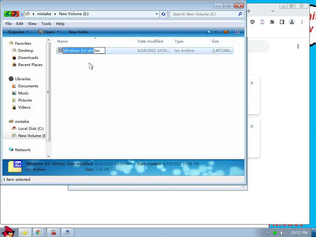This screenshot has width=316, height=237.
Task: Sort by the Name column header
Action: click(x=96, y=41)
